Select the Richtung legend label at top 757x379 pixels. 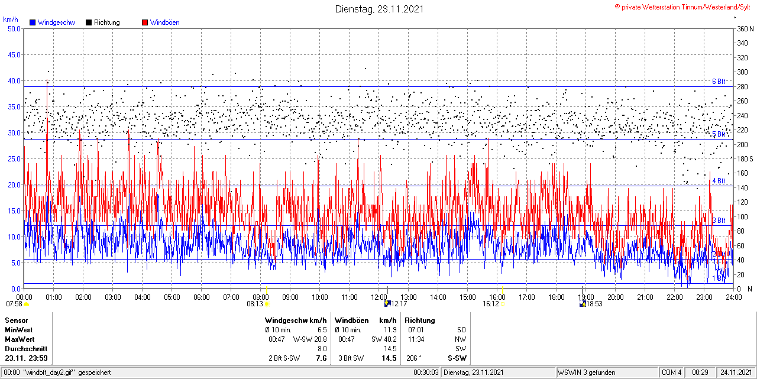click(x=106, y=22)
